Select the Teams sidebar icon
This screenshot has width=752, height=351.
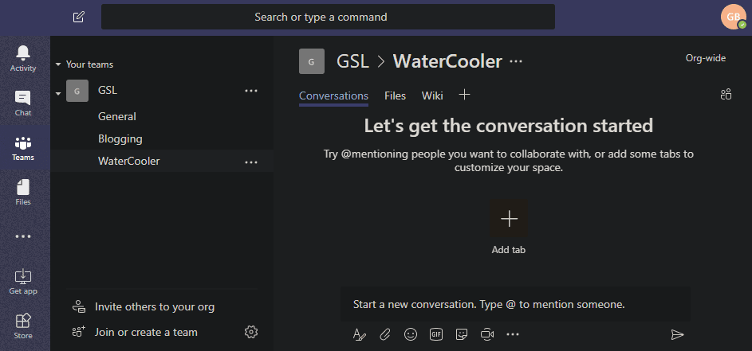tap(23, 148)
